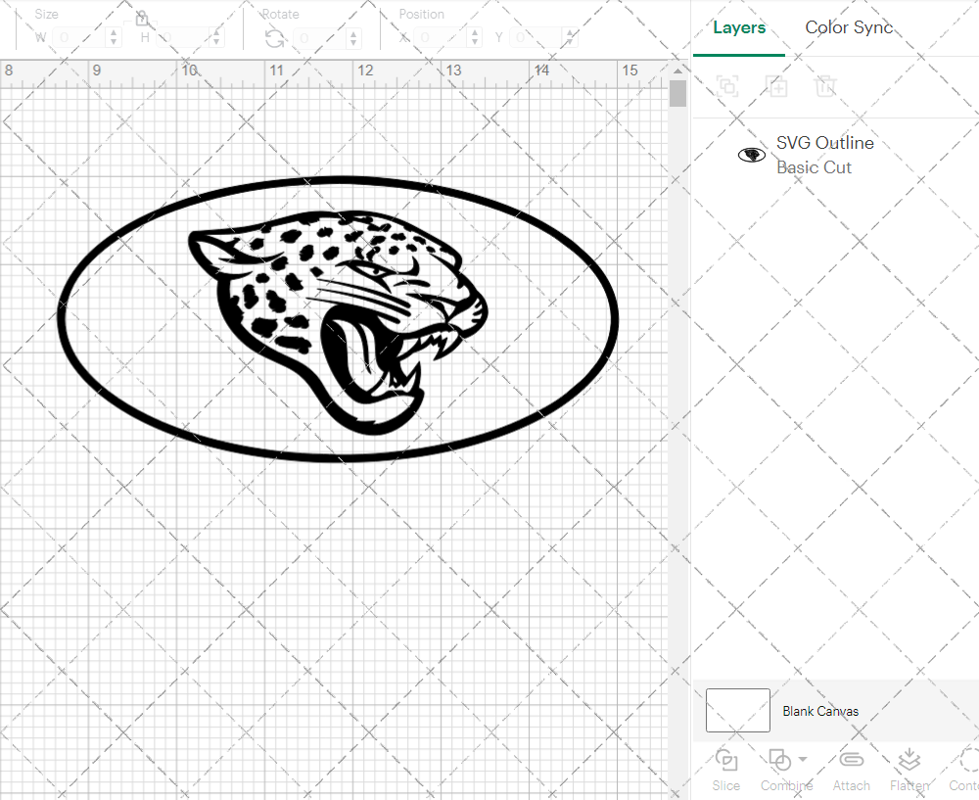Attach layers using the Attach icon

(851, 760)
